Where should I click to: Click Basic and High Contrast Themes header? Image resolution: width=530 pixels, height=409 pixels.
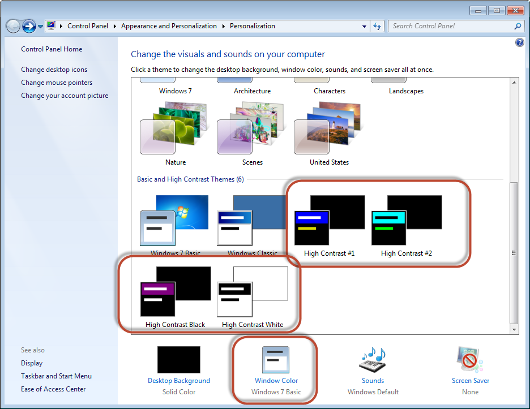pyautogui.click(x=190, y=179)
